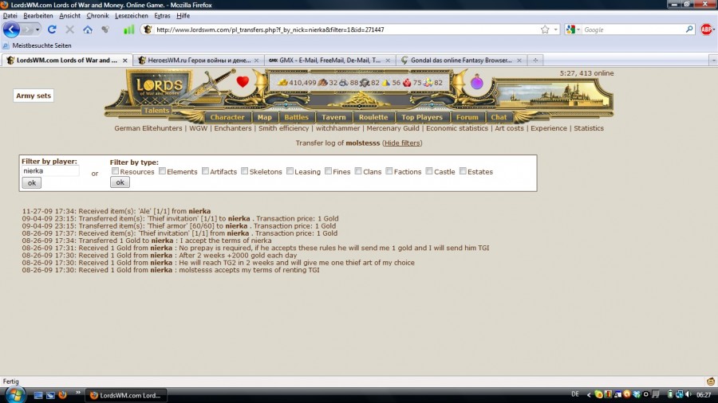This screenshot has width=718, height=403.
Task: Click the Meistbesuchte Seiten bookmark folder
Action: [37, 45]
